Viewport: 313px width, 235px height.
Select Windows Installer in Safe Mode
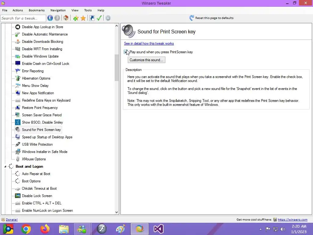(45, 152)
